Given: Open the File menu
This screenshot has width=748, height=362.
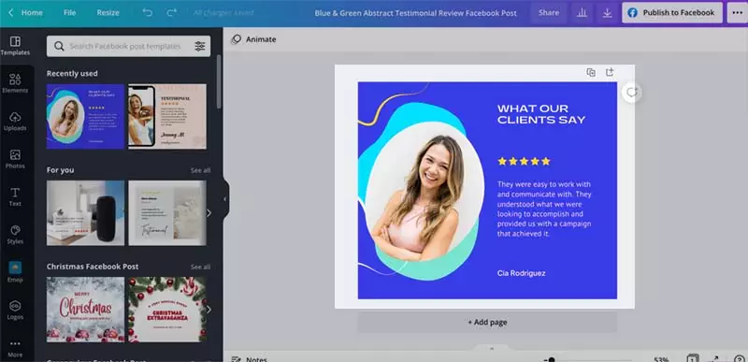Looking at the screenshot, I should pyautogui.click(x=69, y=13).
